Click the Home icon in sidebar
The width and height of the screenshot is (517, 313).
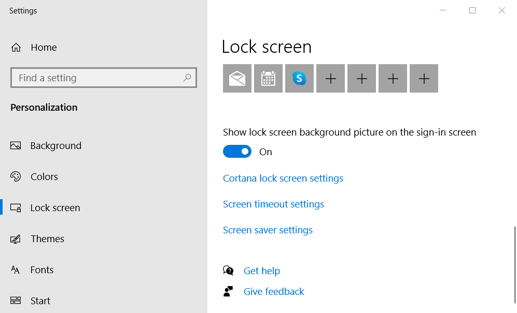[x=16, y=48]
